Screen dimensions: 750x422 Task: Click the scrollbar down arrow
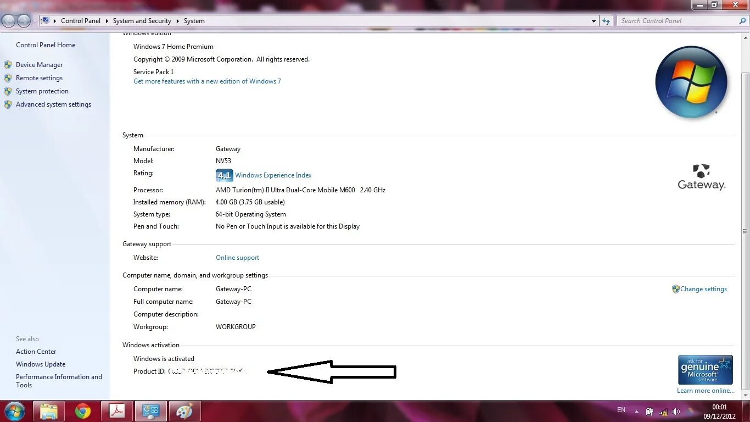pyautogui.click(x=745, y=396)
